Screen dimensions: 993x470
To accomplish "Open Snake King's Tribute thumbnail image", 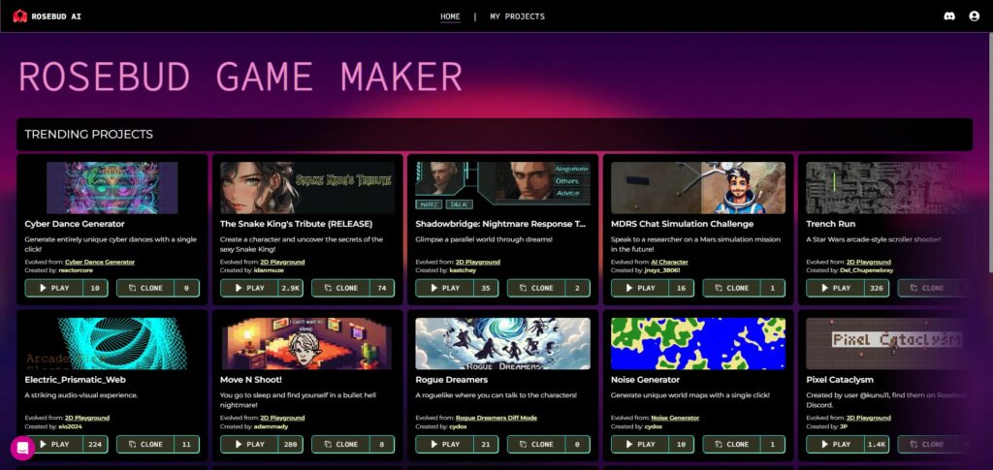I will [307, 188].
